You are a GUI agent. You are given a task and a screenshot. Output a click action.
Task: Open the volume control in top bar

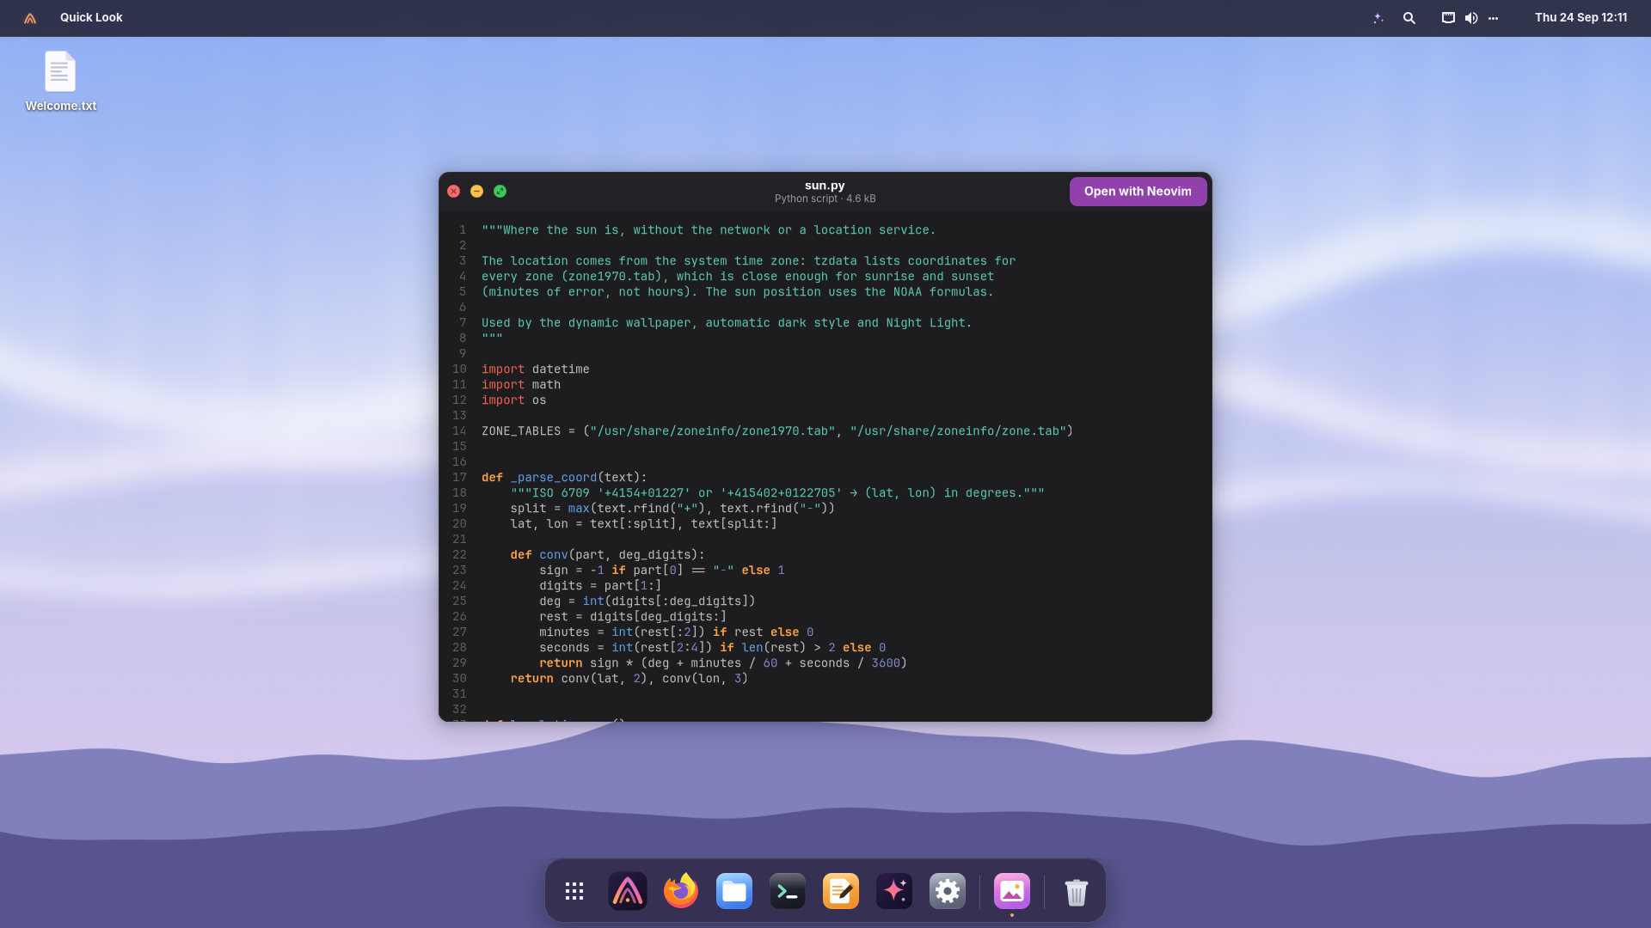point(1471,18)
